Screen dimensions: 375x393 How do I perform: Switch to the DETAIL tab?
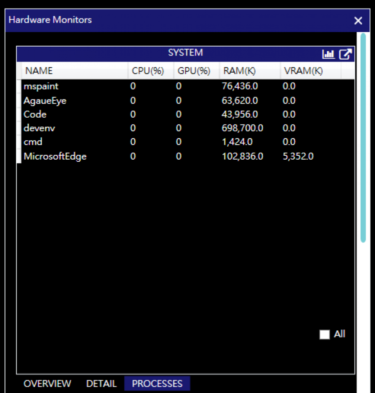(101, 383)
